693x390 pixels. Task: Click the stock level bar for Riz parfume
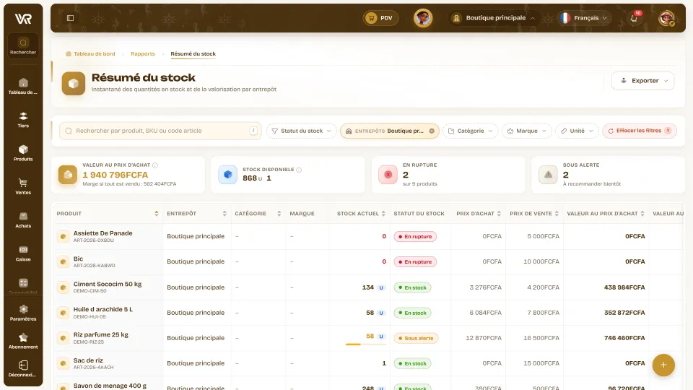(x=365, y=344)
